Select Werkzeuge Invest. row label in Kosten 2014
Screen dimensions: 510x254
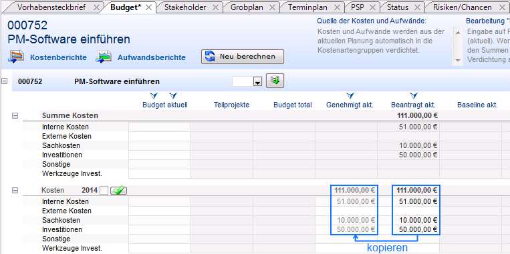(72, 249)
